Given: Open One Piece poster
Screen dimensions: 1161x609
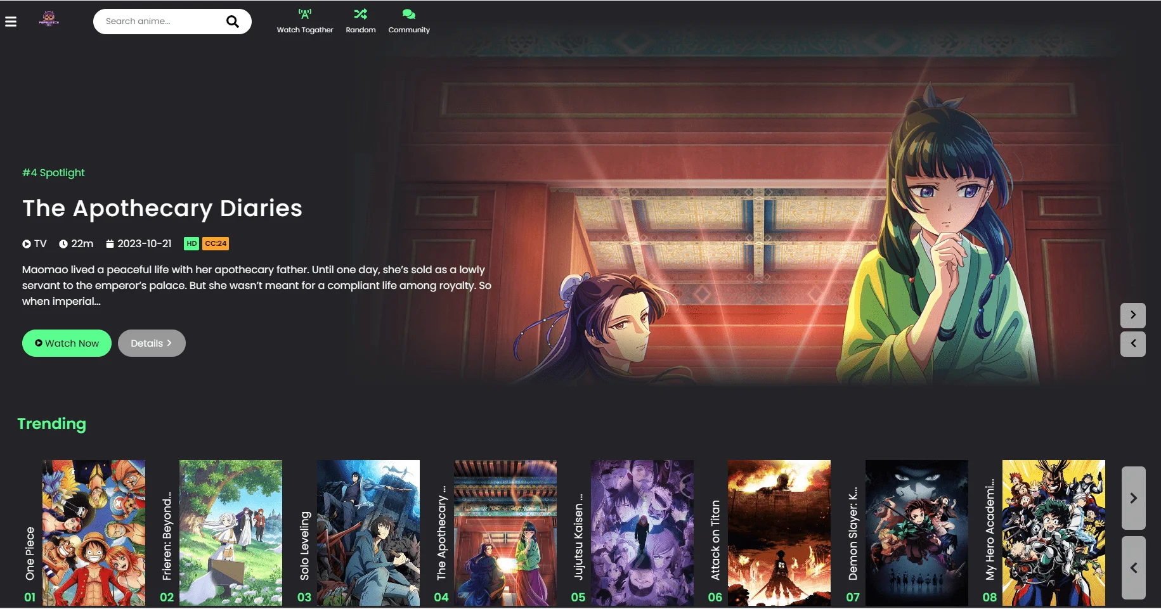Looking at the screenshot, I should (x=94, y=533).
